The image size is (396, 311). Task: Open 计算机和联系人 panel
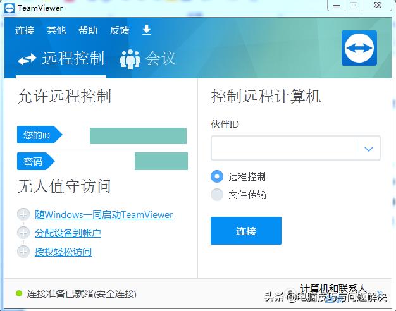tap(333, 288)
